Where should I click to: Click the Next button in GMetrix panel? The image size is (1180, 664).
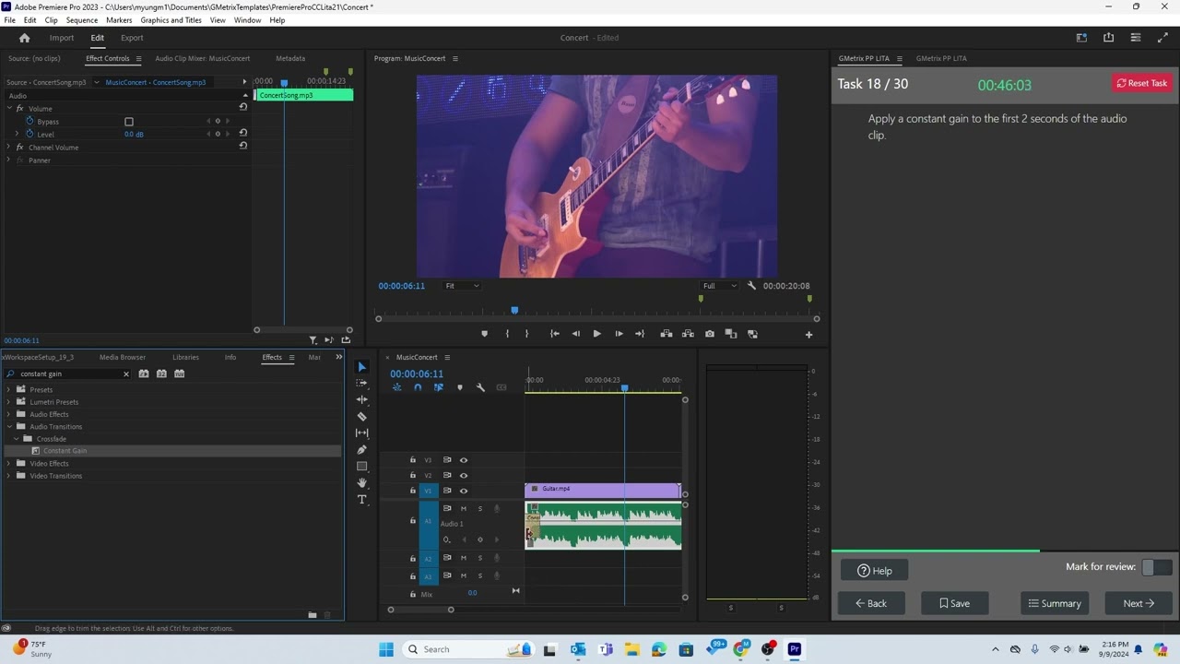(1139, 603)
